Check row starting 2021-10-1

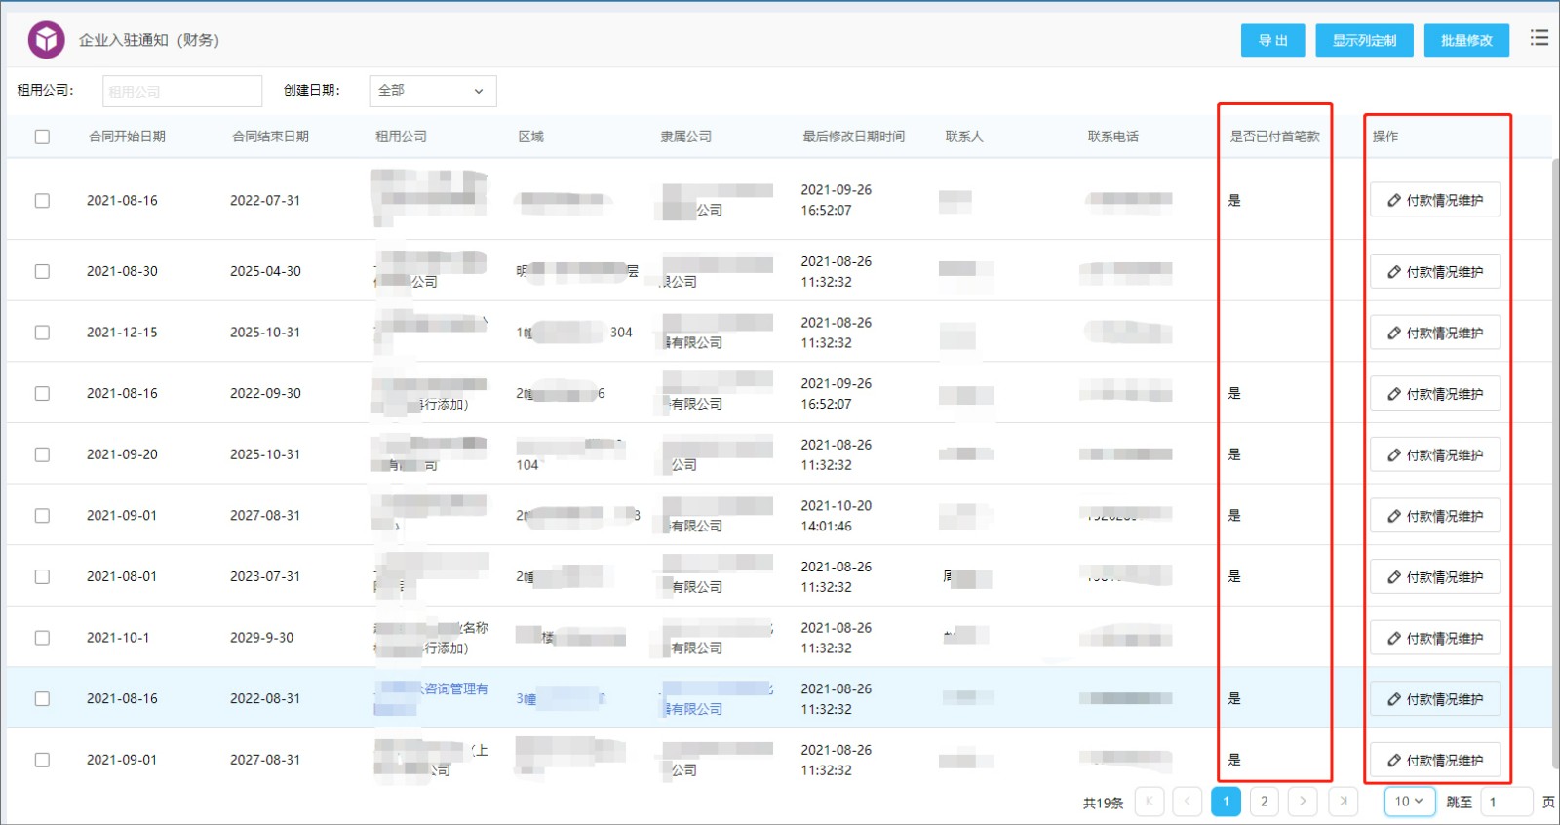42,638
